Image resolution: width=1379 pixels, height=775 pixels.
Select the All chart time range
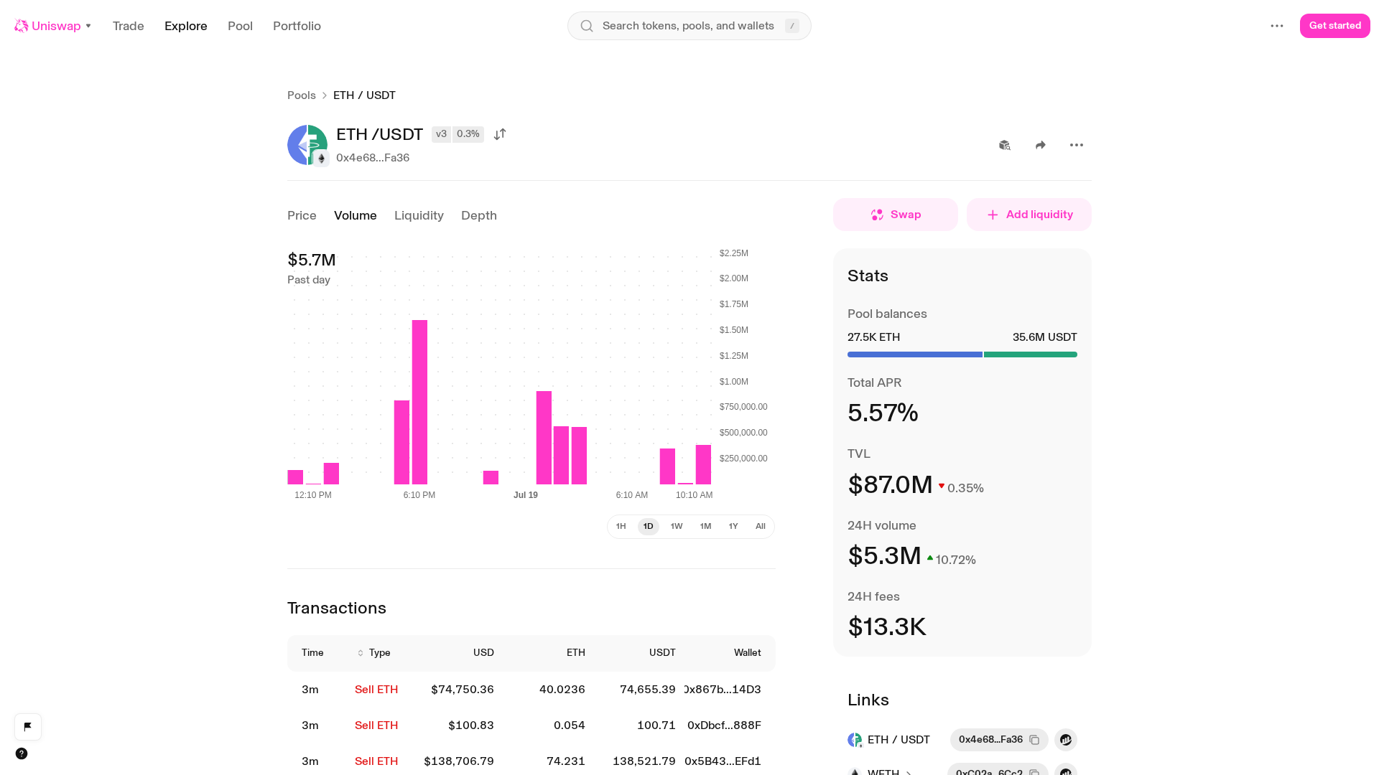pyautogui.click(x=761, y=527)
